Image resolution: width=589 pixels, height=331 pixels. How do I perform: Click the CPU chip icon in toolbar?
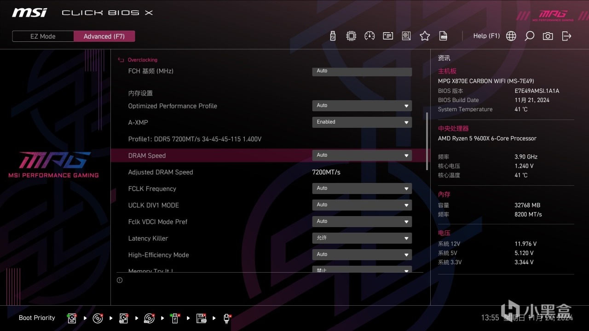click(351, 36)
